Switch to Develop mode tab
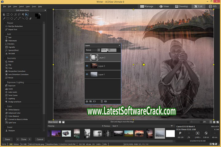 [181, 6]
